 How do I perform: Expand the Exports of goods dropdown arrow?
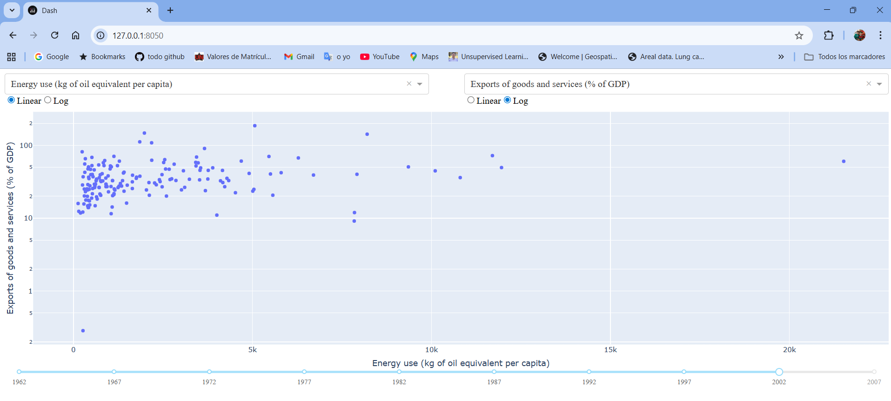879,84
